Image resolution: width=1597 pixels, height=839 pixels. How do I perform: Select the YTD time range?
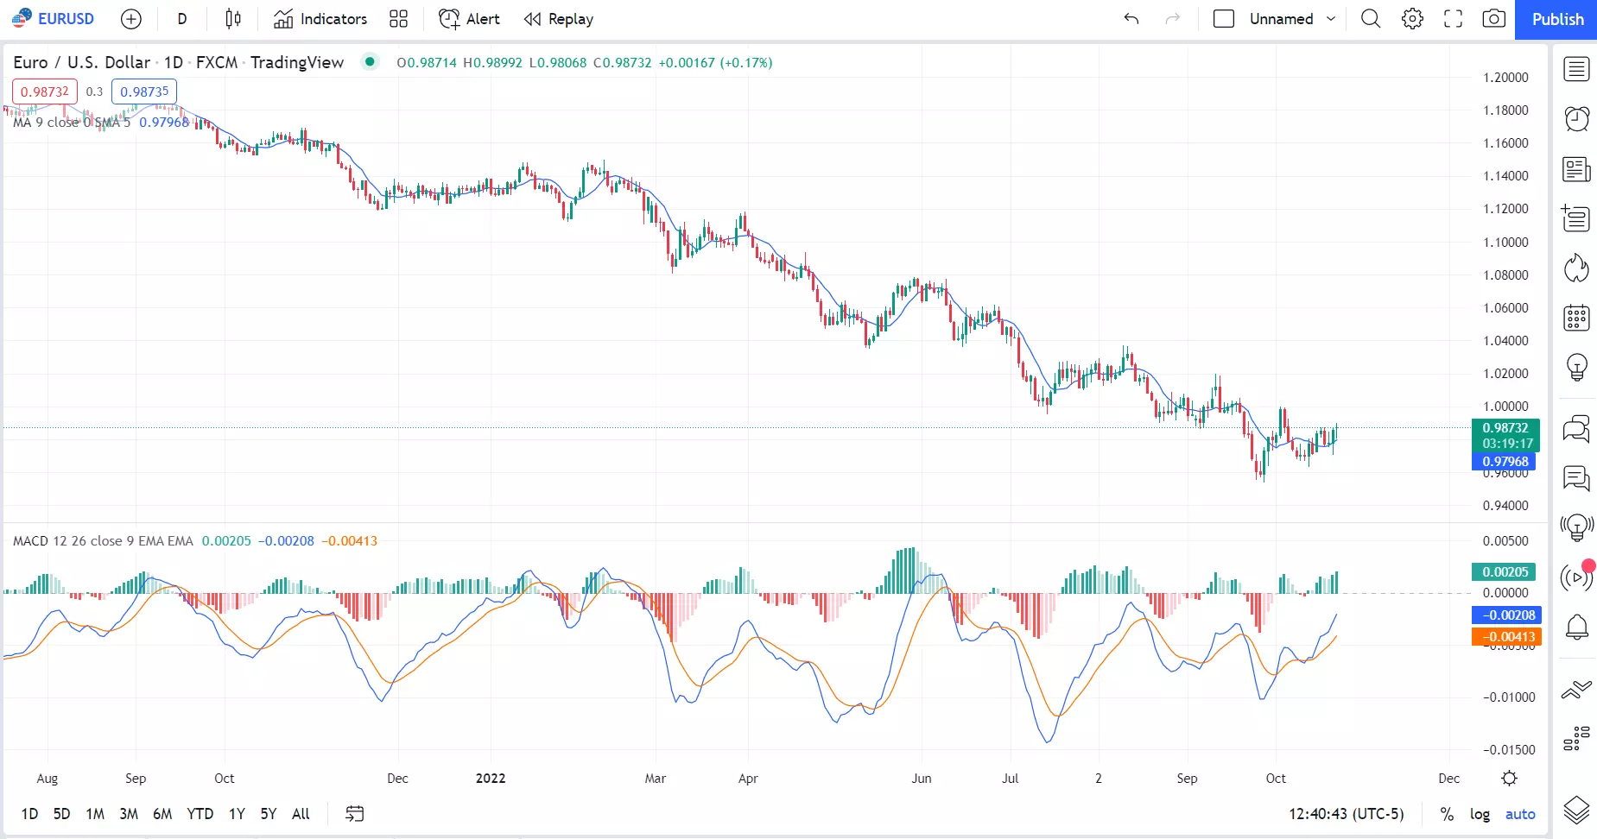click(200, 814)
